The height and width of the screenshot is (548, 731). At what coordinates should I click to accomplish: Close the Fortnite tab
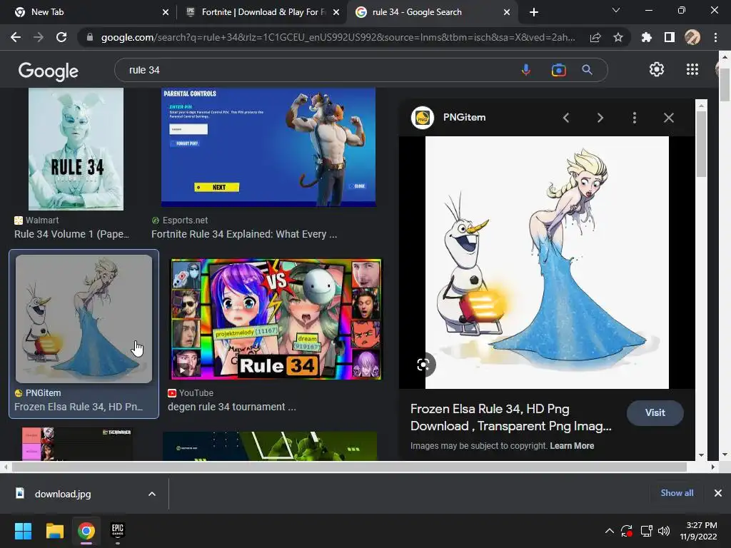pyautogui.click(x=336, y=12)
